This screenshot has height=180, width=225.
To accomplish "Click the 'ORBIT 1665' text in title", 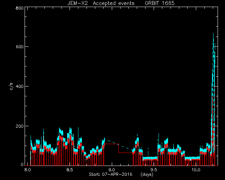I will (160, 3).
